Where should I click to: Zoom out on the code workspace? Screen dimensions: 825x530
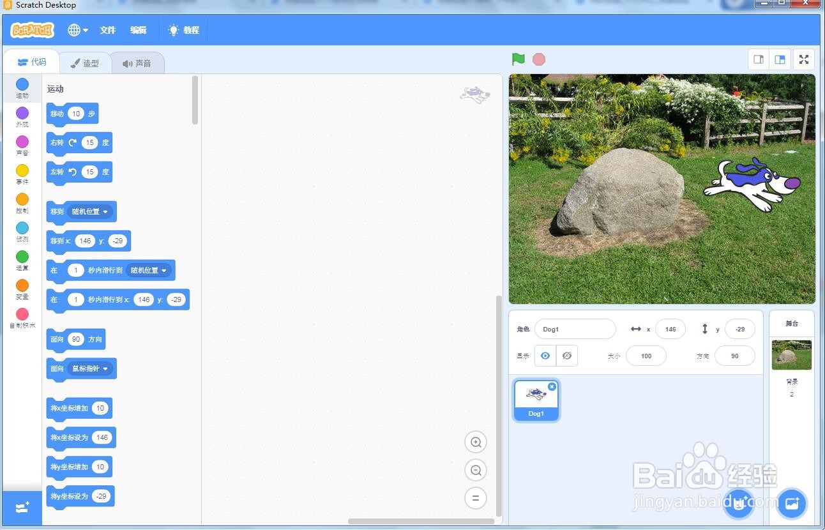pos(476,470)
